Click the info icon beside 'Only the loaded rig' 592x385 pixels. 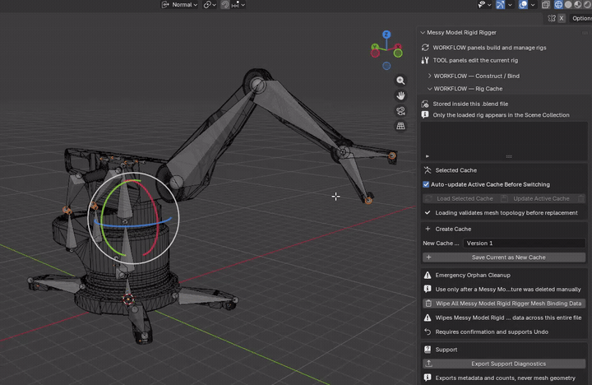425,115
